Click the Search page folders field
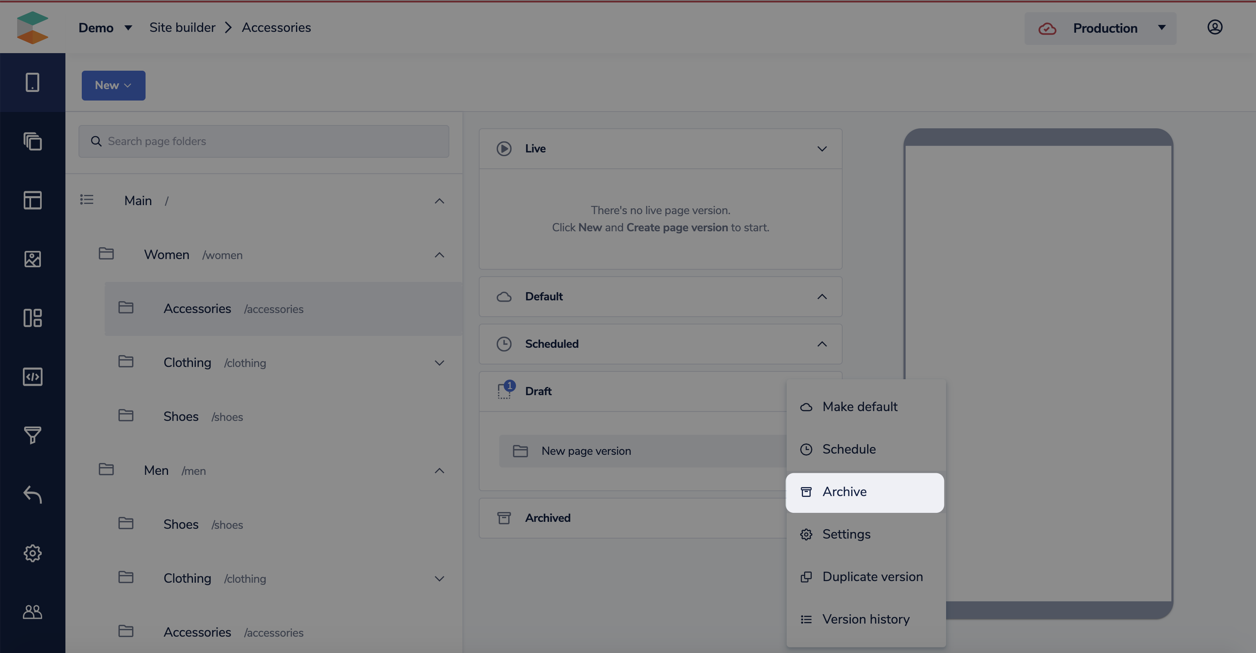This screenshot has height=653, width=1256. click(x=263, y=141)
